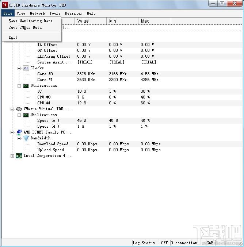Open the File menu
The height and width of the screenshot is (247, 244).
pyautogui.click(x=8, y=13)
